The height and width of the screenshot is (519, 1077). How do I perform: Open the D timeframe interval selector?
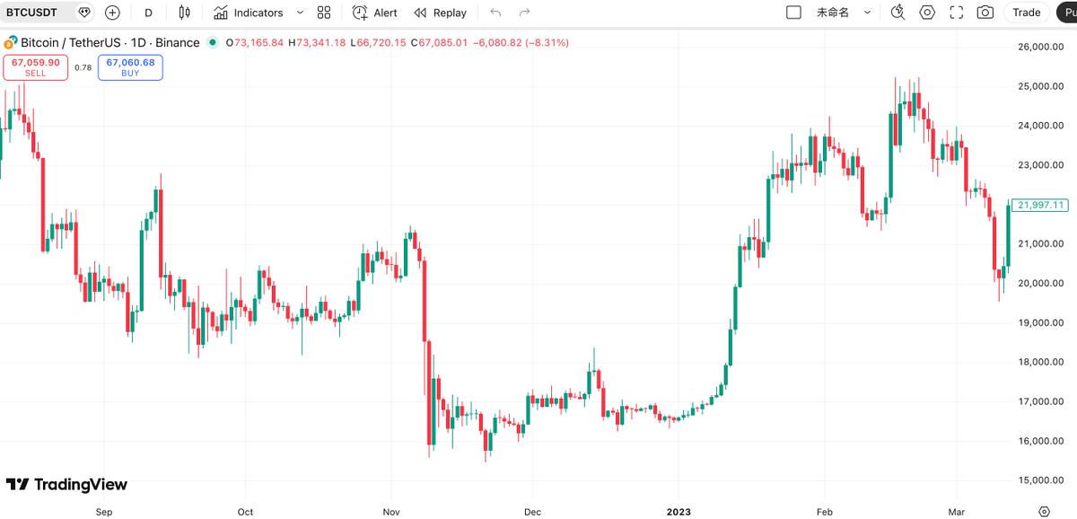point(148,13)
